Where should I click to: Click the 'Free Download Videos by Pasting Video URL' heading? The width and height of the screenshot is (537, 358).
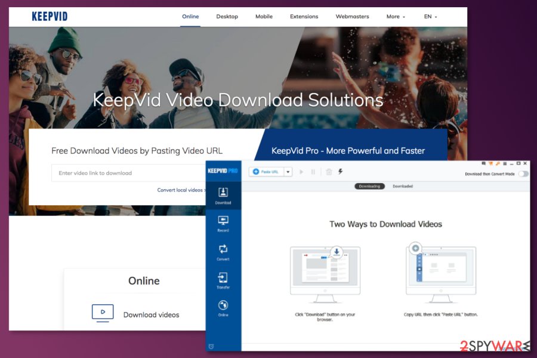point(137,151)
